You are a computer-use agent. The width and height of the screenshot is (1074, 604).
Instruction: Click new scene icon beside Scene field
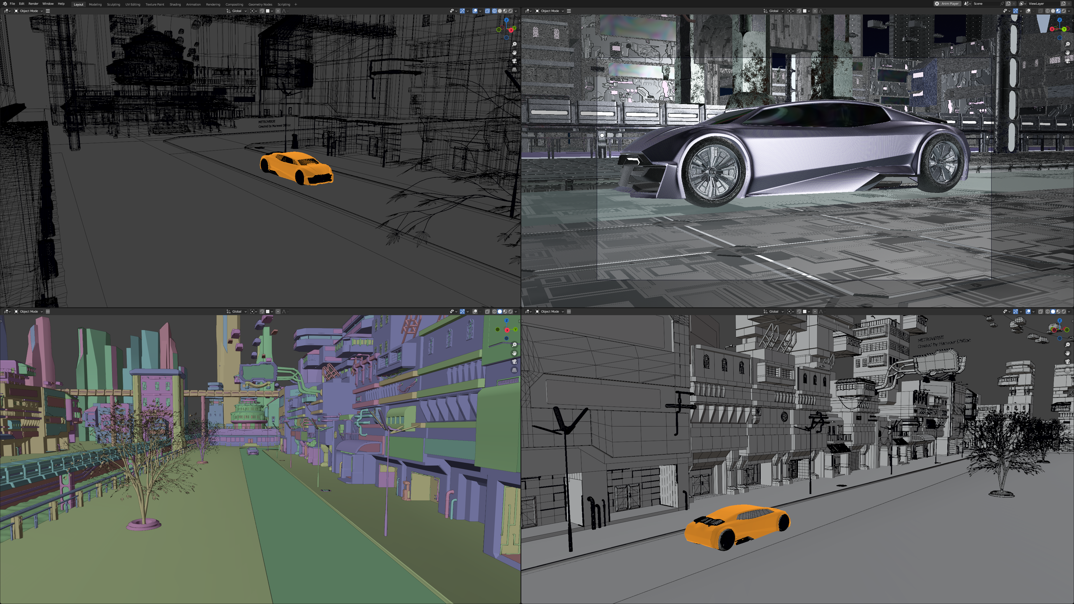[1009, 4]
